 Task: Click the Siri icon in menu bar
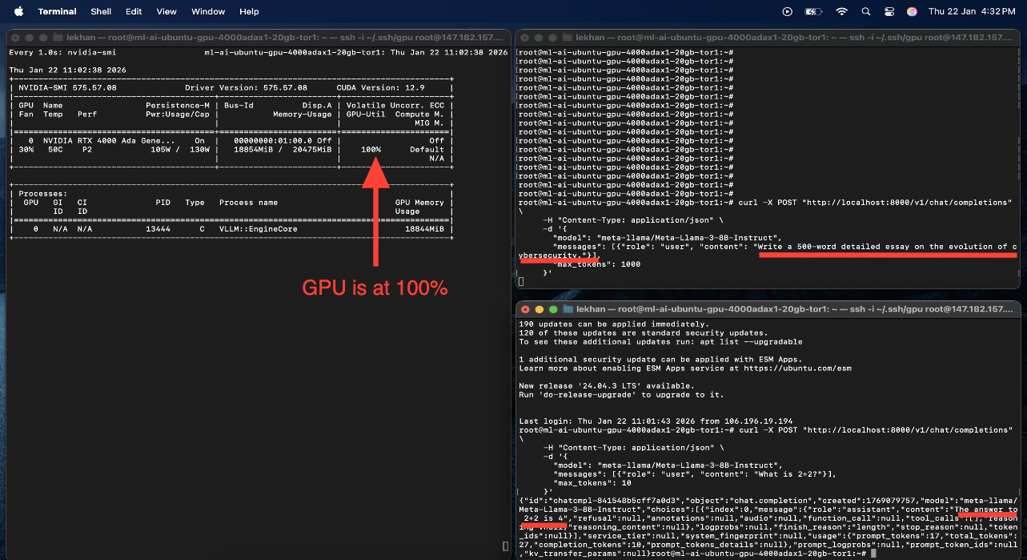[912, 12]
